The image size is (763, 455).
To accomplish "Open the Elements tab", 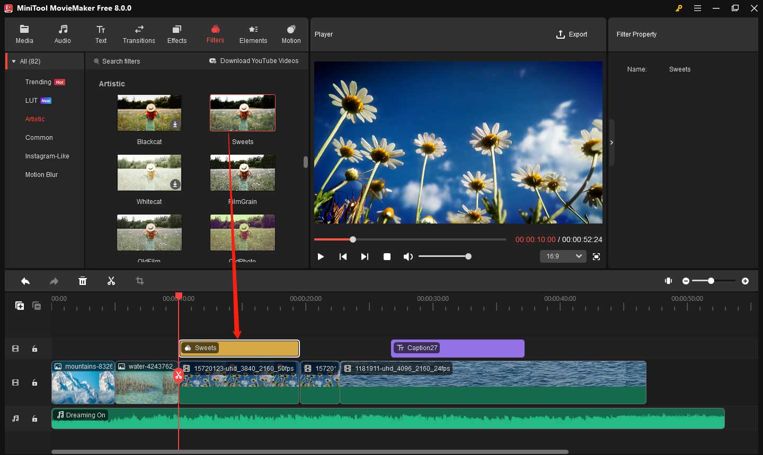I will 253,34.
